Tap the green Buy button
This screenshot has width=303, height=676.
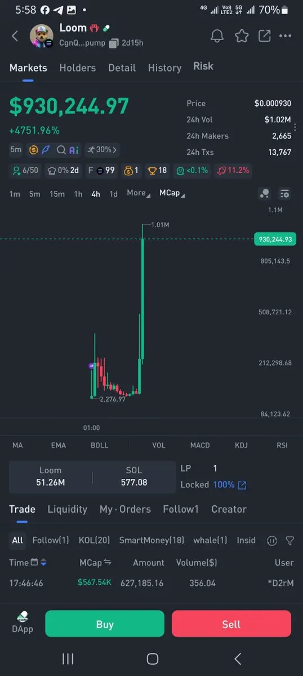105,624
